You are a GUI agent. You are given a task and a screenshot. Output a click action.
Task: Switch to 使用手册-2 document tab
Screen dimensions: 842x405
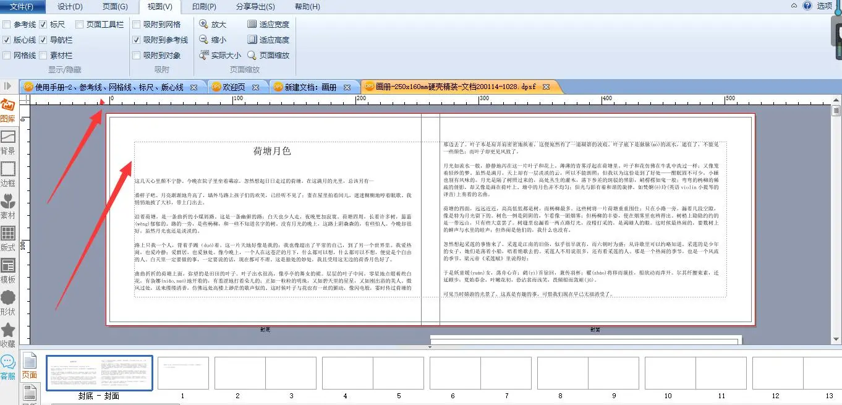(x=109, y=87)
